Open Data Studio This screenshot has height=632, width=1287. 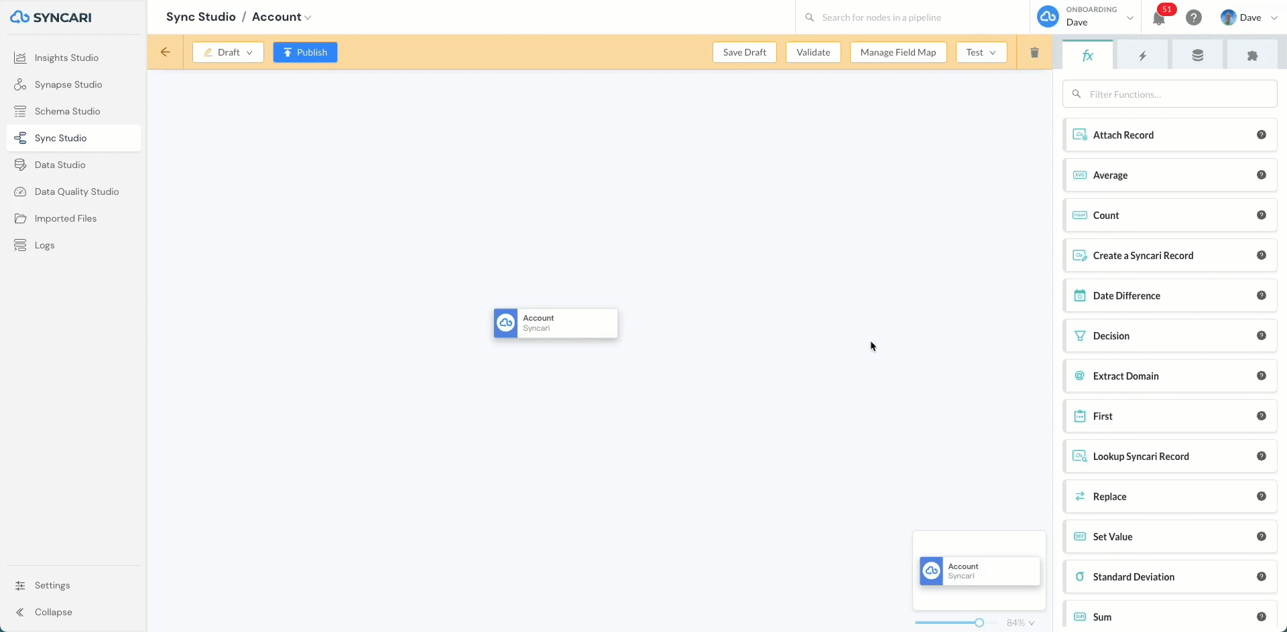pos(74,165)
